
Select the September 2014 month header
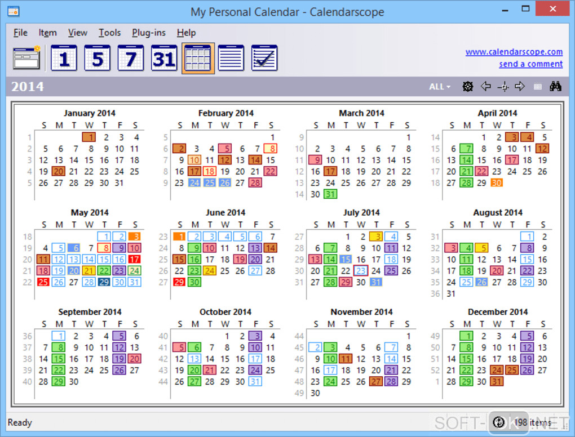click(90, 312)
